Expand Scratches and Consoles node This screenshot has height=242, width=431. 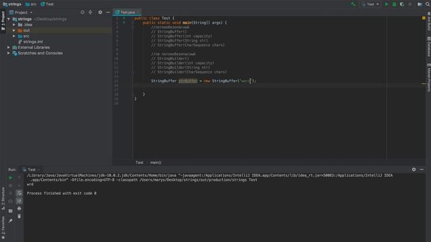pos(9,53)
